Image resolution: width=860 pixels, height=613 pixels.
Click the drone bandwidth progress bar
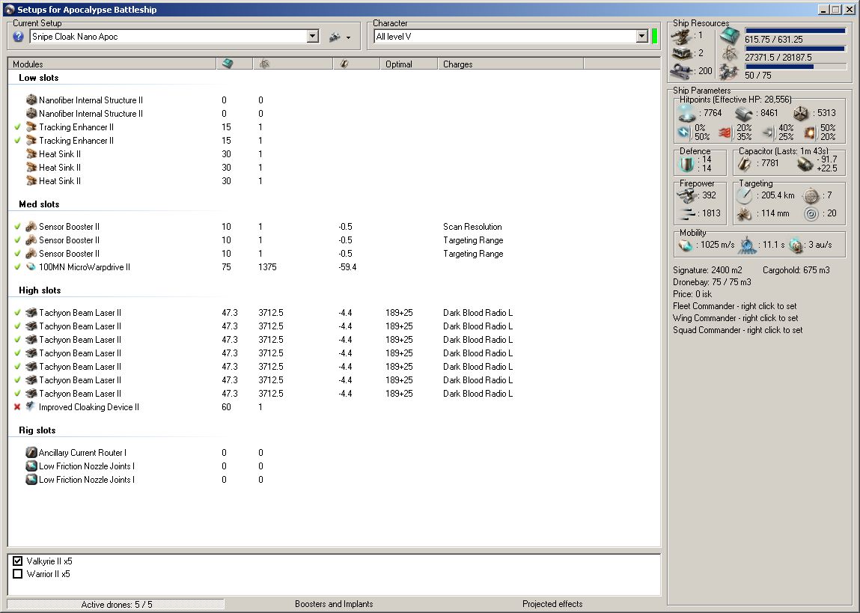[x=796, y=67]
